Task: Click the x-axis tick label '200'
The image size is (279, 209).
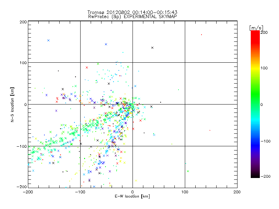Action: 237,192
